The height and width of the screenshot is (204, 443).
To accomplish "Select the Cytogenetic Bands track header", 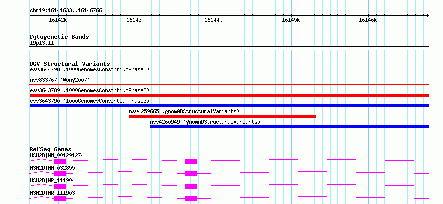I will tap(59, 37).
